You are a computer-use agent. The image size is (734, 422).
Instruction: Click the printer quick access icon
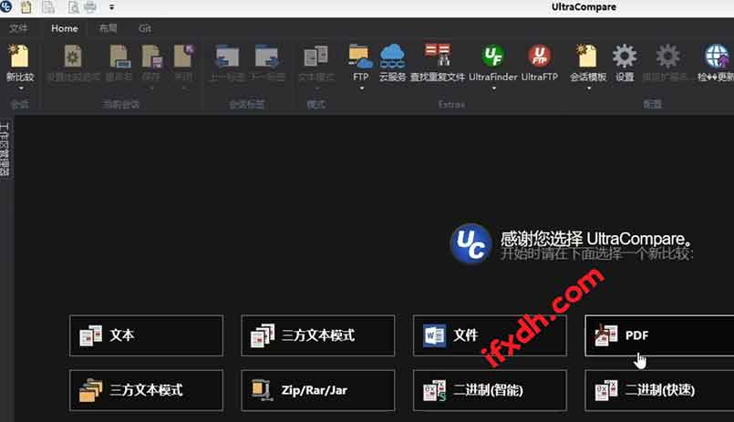click(90, 7)
